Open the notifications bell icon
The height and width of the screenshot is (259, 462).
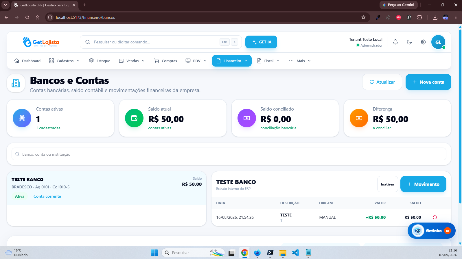pos(395,42)
